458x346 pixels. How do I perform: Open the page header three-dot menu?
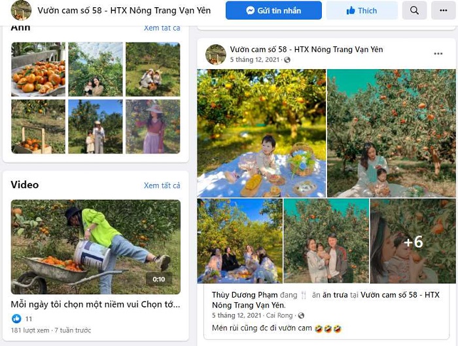444,10
